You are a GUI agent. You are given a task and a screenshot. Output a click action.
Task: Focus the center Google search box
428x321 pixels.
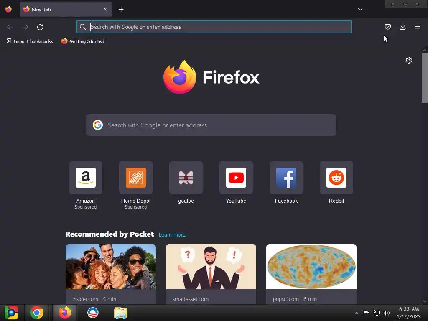pos(211,125)
